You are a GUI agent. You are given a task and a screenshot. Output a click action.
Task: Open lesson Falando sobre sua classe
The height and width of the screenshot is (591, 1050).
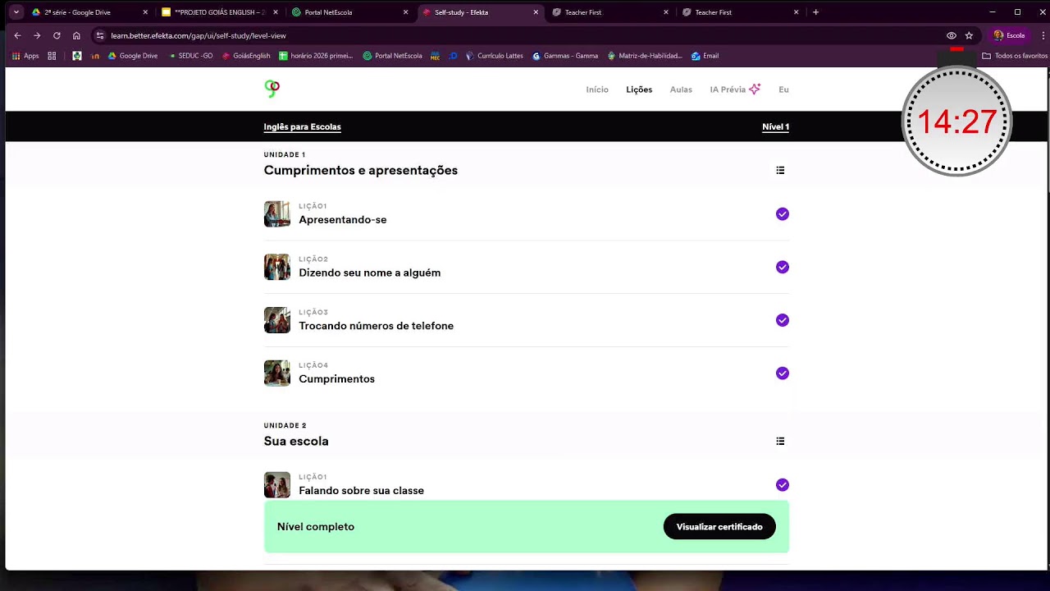tap(526, 485)
